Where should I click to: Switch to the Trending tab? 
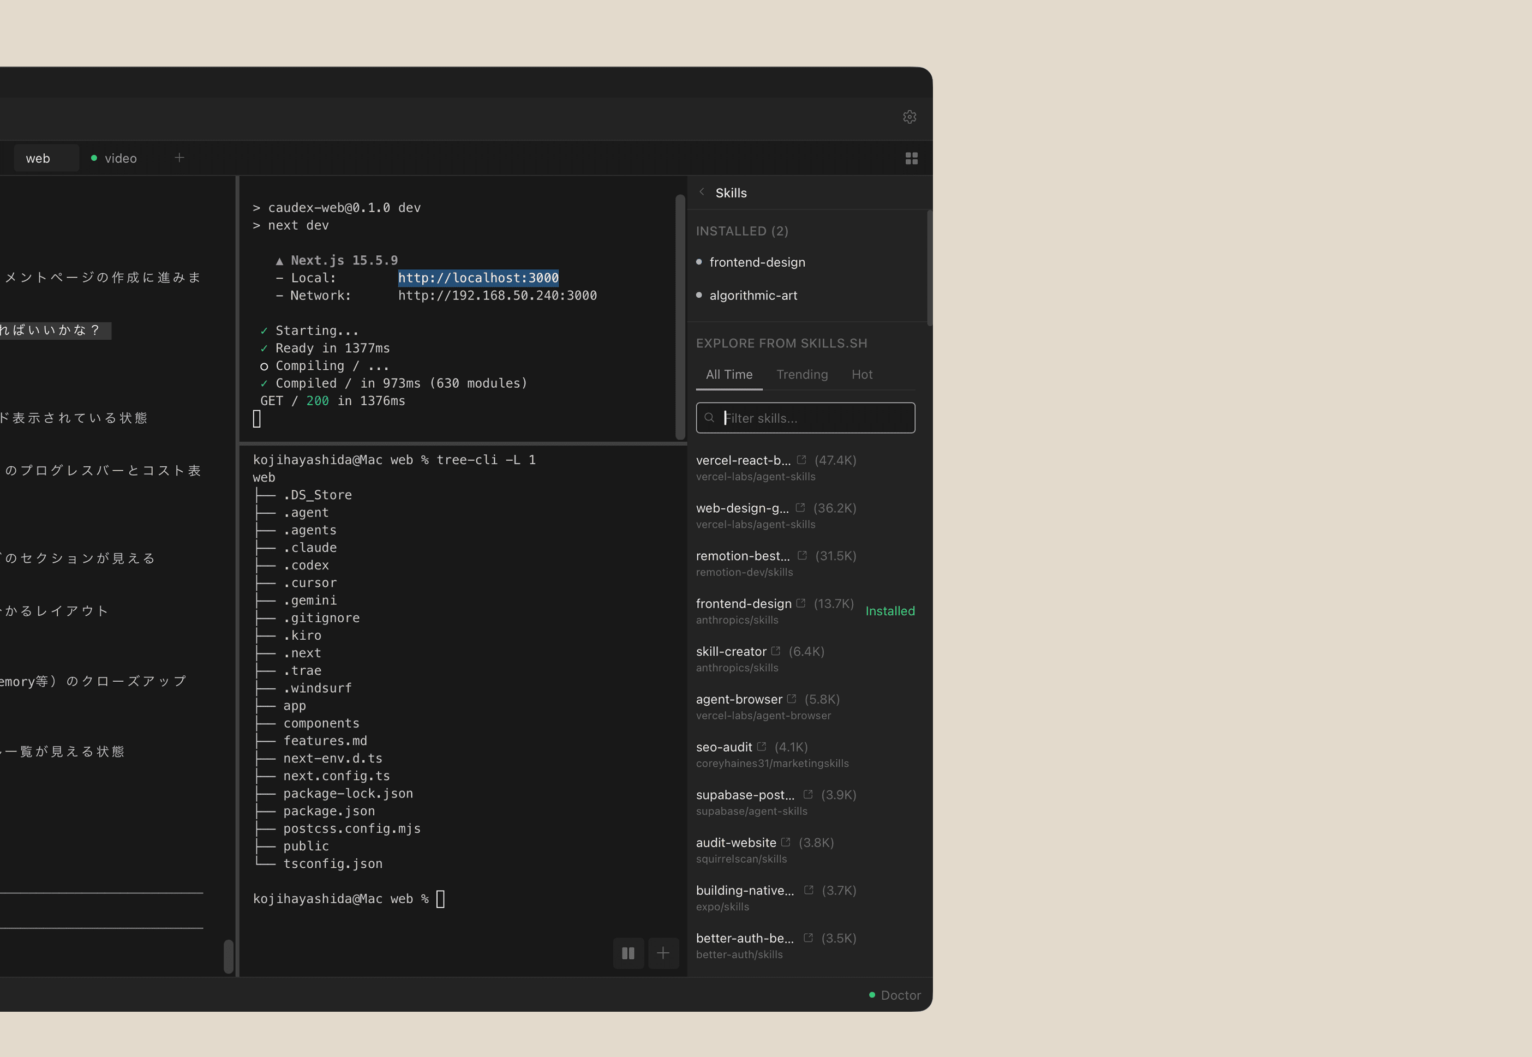coord(801,375)
